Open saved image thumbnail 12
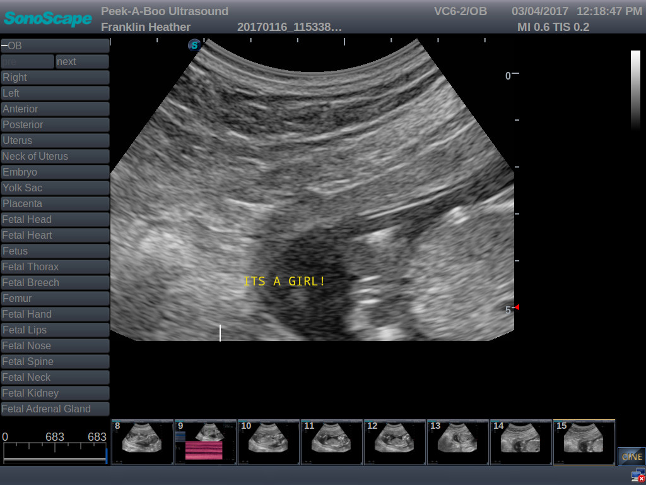The width and height of the screenshot is (646, 485). click(x=394, y=442)
